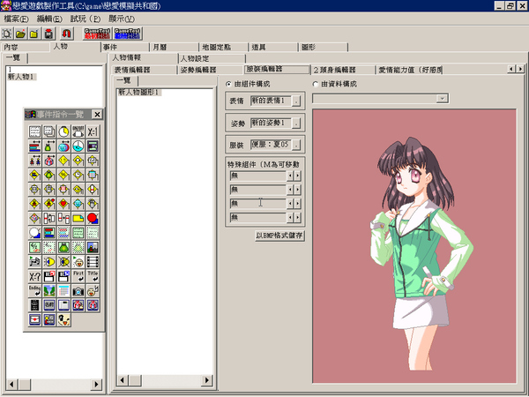529x397 pixels.
Task: Click the 'Ending' command icon
Action: 34,290
